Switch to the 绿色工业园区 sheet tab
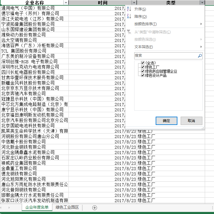The width and height of the screenshot is (214, 214). click(67, 207)
